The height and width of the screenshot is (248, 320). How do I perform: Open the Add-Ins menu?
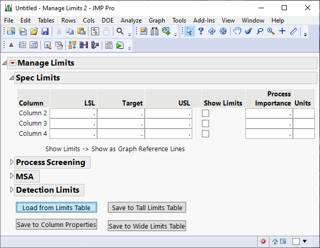[x=204, y=20]
